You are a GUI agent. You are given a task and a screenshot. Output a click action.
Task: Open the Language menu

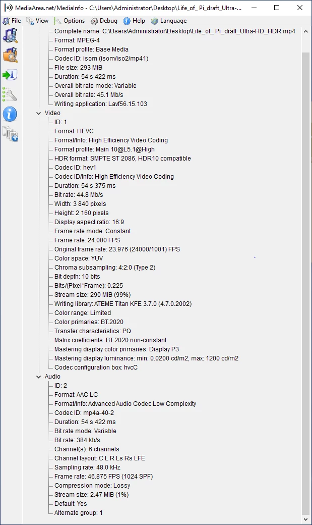click(168, 21)
